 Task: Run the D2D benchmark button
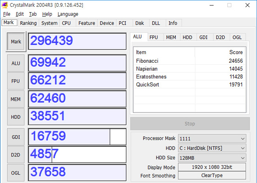click(16, 155)
